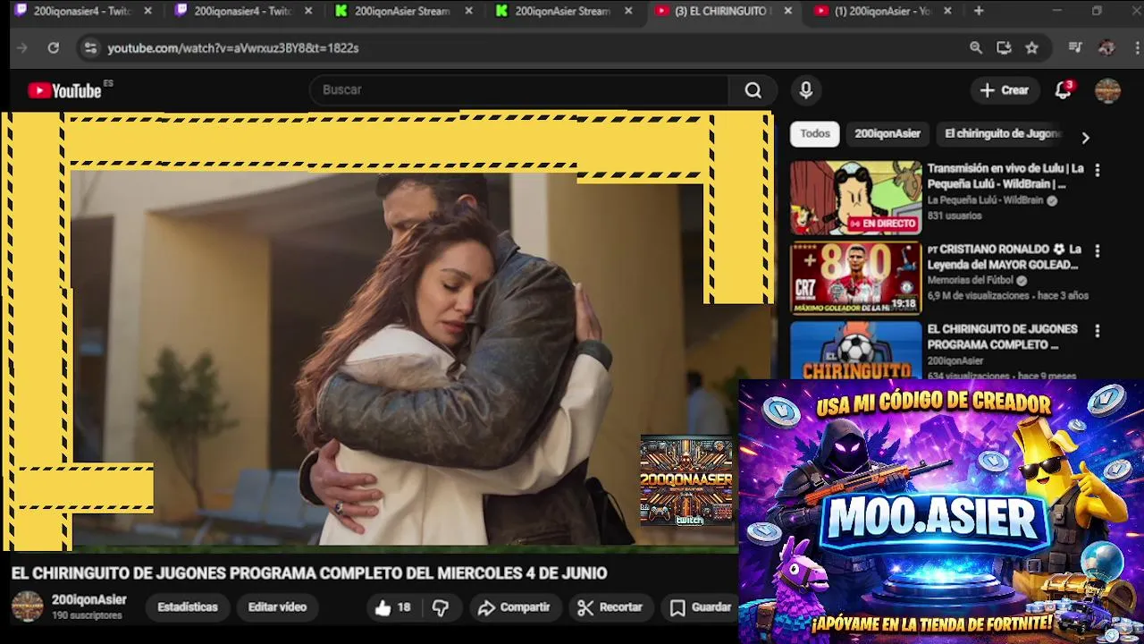The image size is (1144, 644).
Task: Open the 'Crear' create menu
Action: click(x=1005, y=90)
